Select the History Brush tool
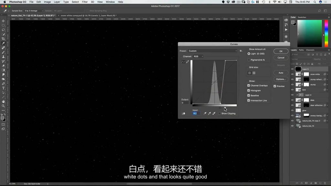 click(x=3, y=61)
